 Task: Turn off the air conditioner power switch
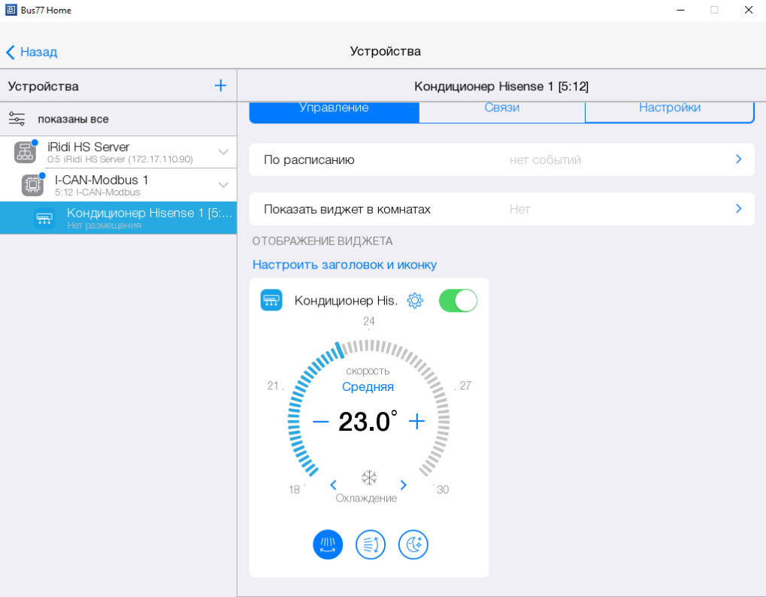click(458, 301)
